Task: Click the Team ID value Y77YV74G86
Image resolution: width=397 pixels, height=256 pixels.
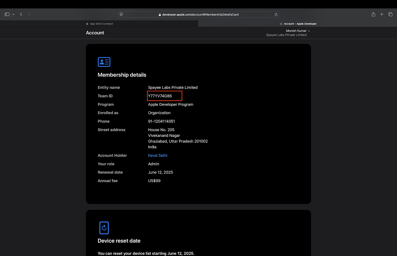Action: 160,96
